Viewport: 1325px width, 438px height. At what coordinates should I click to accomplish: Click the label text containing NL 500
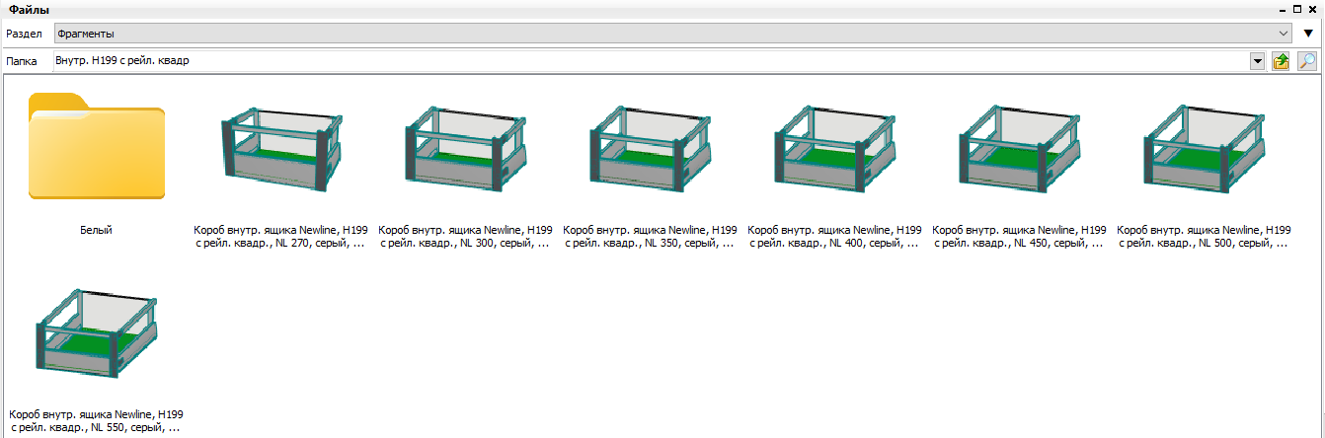pyautogui.click(x=1205, y=237)
